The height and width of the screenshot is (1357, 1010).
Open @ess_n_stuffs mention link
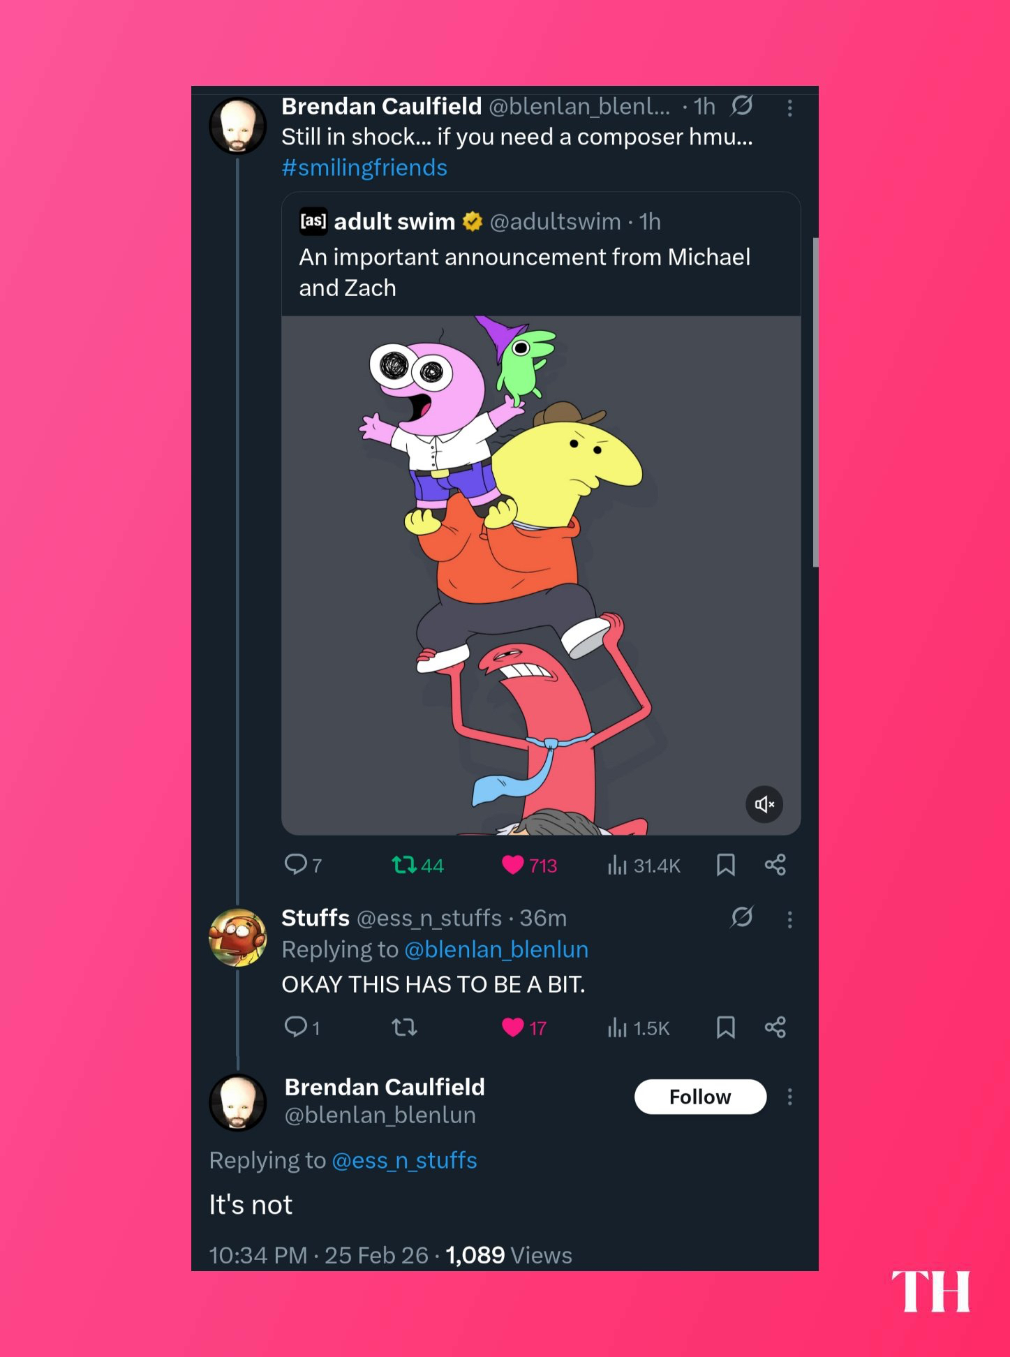click(404, 1160)
